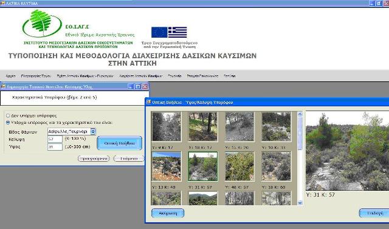Click the 'Ύψος' height input field

pos(55,147)
